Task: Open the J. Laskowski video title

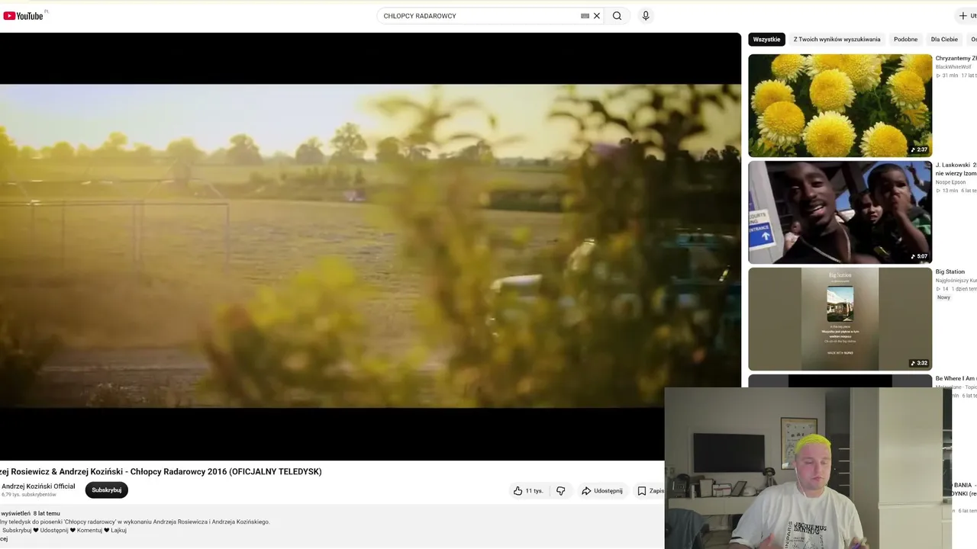Action: (956, 169)
